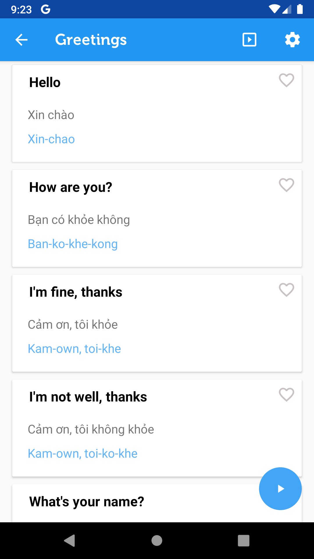The width and height of the screenshot is (314, 559).
Task: Favorite the Hello phrase
Action: 286,80
